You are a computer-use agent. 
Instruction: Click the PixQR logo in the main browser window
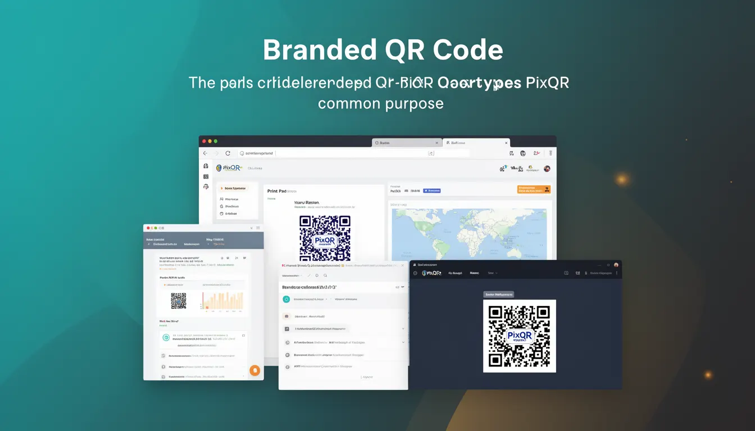click(229, 168)
